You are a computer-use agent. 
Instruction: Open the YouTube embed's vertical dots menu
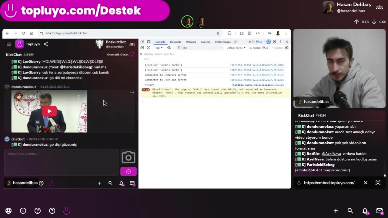[x=79, y=97]
